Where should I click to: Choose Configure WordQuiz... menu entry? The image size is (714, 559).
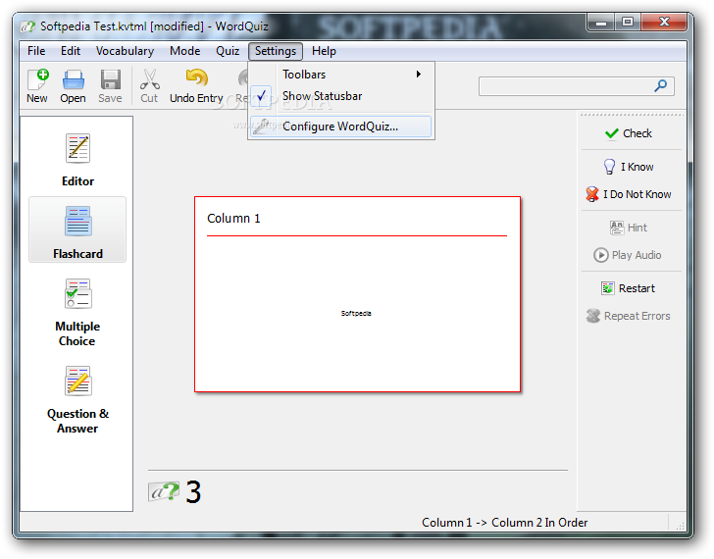pyautogui.click(x=340, y=127)
